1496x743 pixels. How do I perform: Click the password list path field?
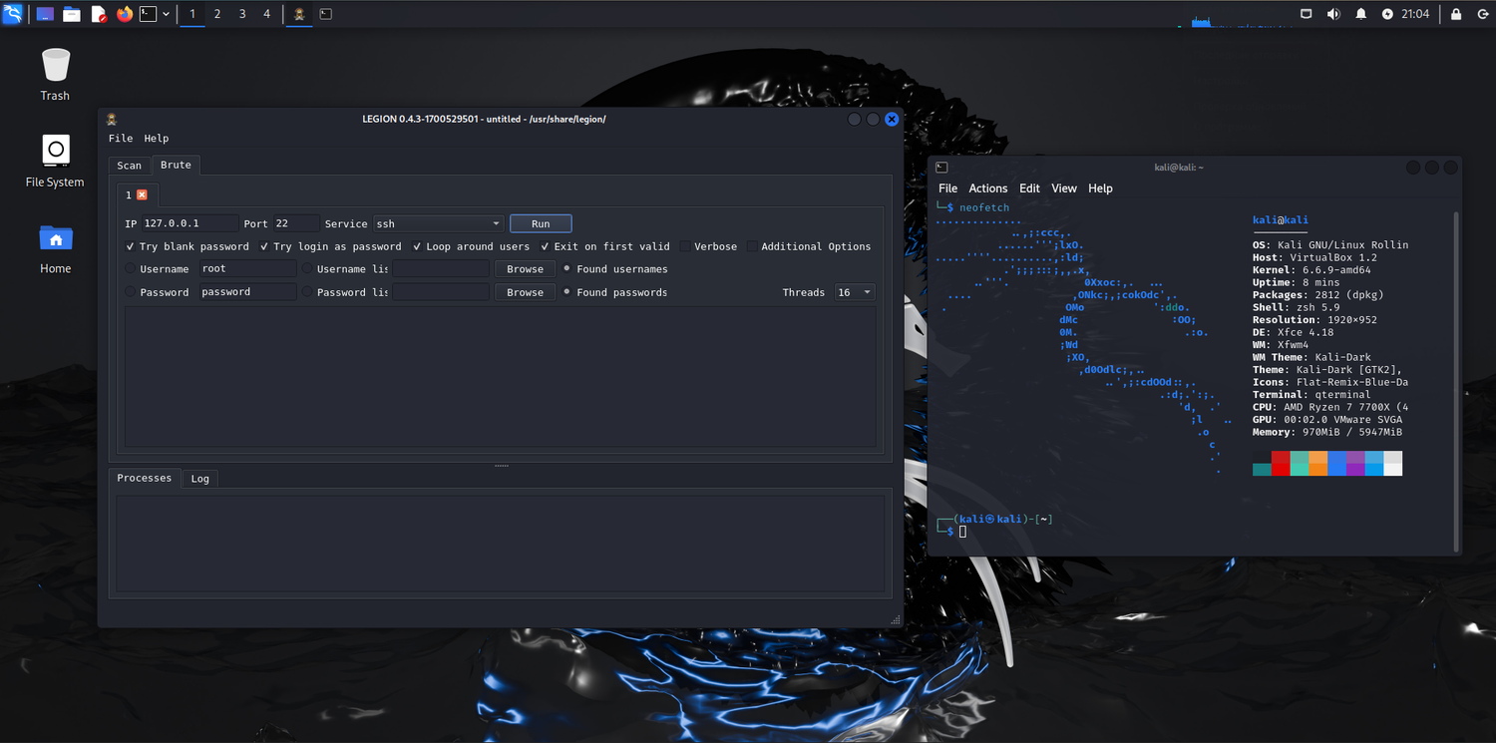(x=441, y=292)
